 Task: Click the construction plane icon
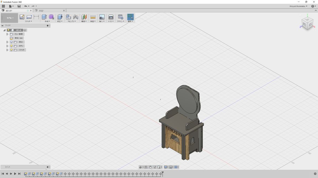click(x=84, y=17)
